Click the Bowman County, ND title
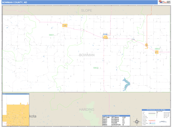Screen dimensions: 172x127 pos(13,2)
